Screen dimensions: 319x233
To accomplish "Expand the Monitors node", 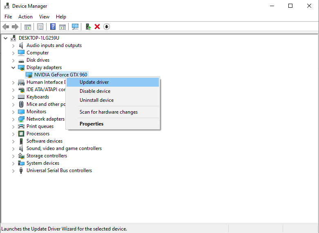I will point(13,112).
